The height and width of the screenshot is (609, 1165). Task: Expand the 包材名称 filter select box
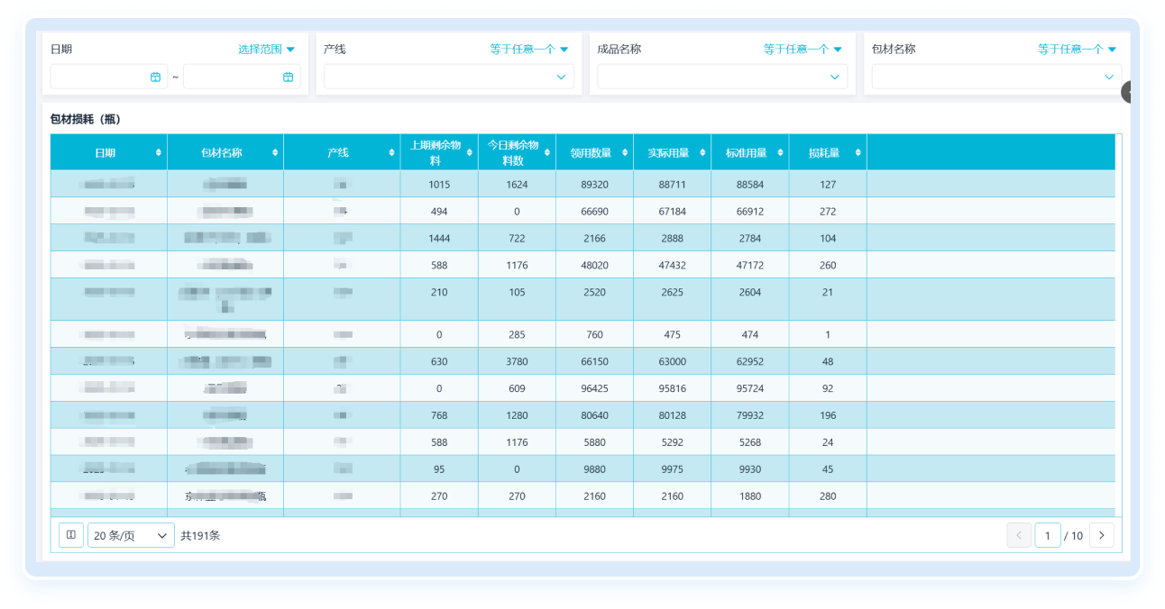tap(995, 77)
